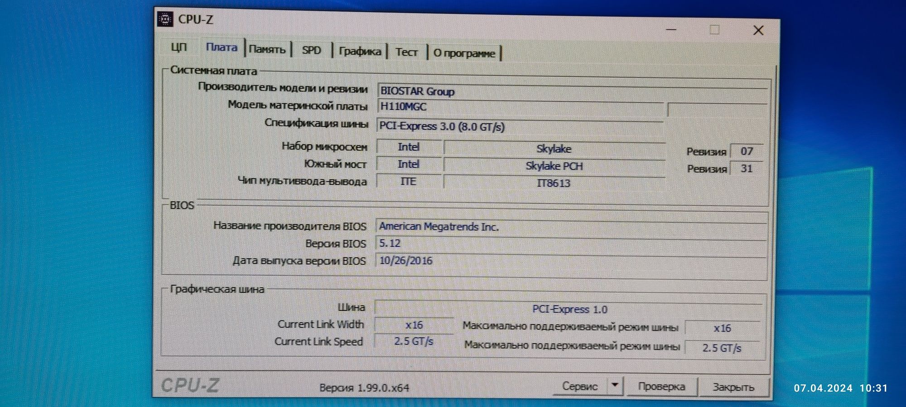Open the Память tab

267,49
